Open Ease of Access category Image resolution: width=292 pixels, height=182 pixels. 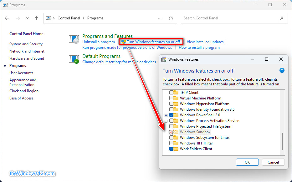coord(21,98)
